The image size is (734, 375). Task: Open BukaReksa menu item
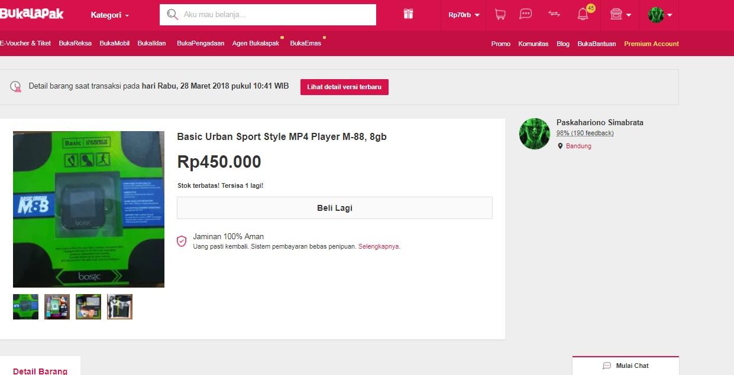pyautogui.click(x=75, y=43)
